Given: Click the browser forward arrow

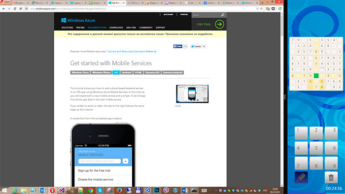Looking at the screenshot, I should pyautogui.click(x=9, y=8).
